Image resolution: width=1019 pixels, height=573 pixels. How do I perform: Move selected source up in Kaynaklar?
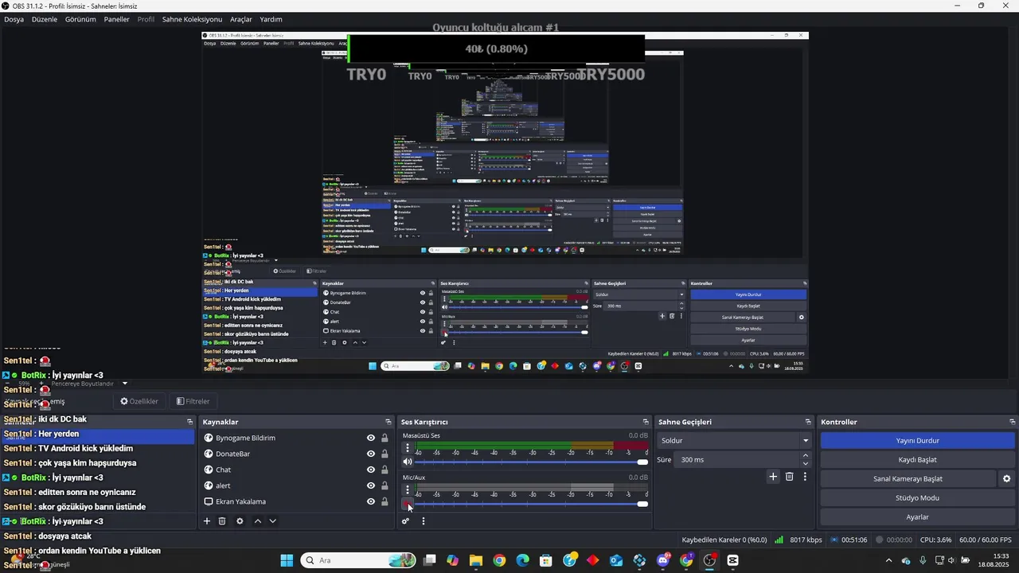(257, 521)
